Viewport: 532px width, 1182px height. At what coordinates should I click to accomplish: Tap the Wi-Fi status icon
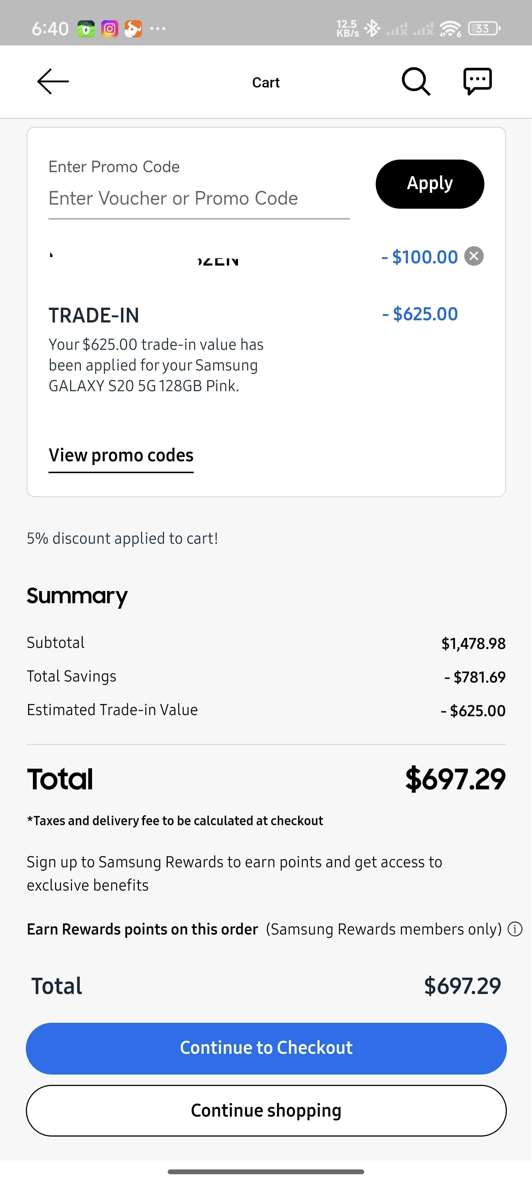click(x=450, y=28)
